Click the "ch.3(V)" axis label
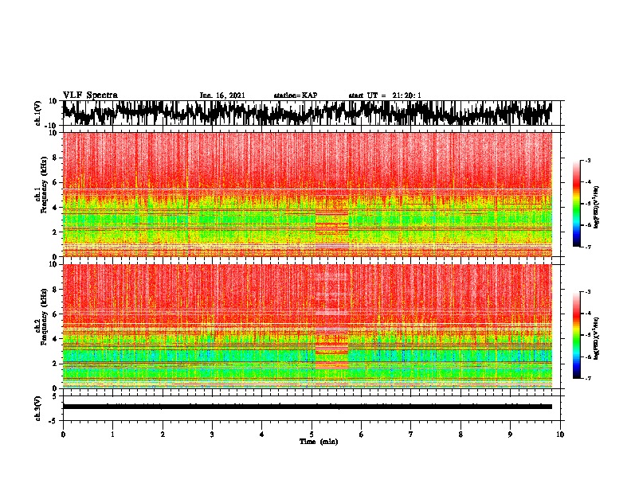The height and width of the screenshot is (487, 631). click(x=38, y=408)
